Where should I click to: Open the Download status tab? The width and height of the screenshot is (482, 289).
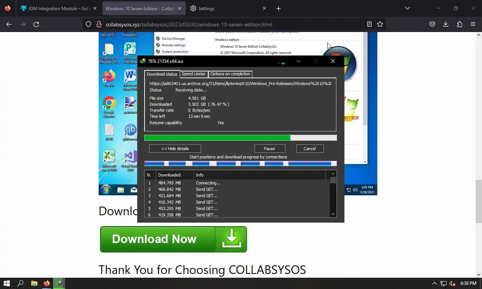[x=162, y=74]
